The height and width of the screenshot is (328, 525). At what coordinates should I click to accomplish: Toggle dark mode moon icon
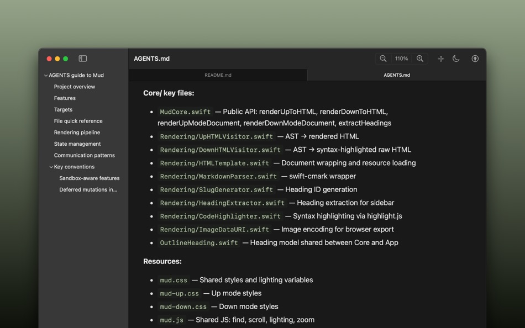(x=456, y=59)
